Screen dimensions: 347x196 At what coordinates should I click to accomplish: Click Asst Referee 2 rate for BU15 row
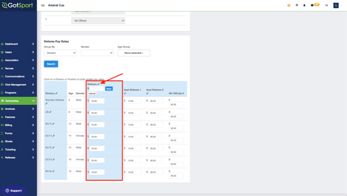156,148
